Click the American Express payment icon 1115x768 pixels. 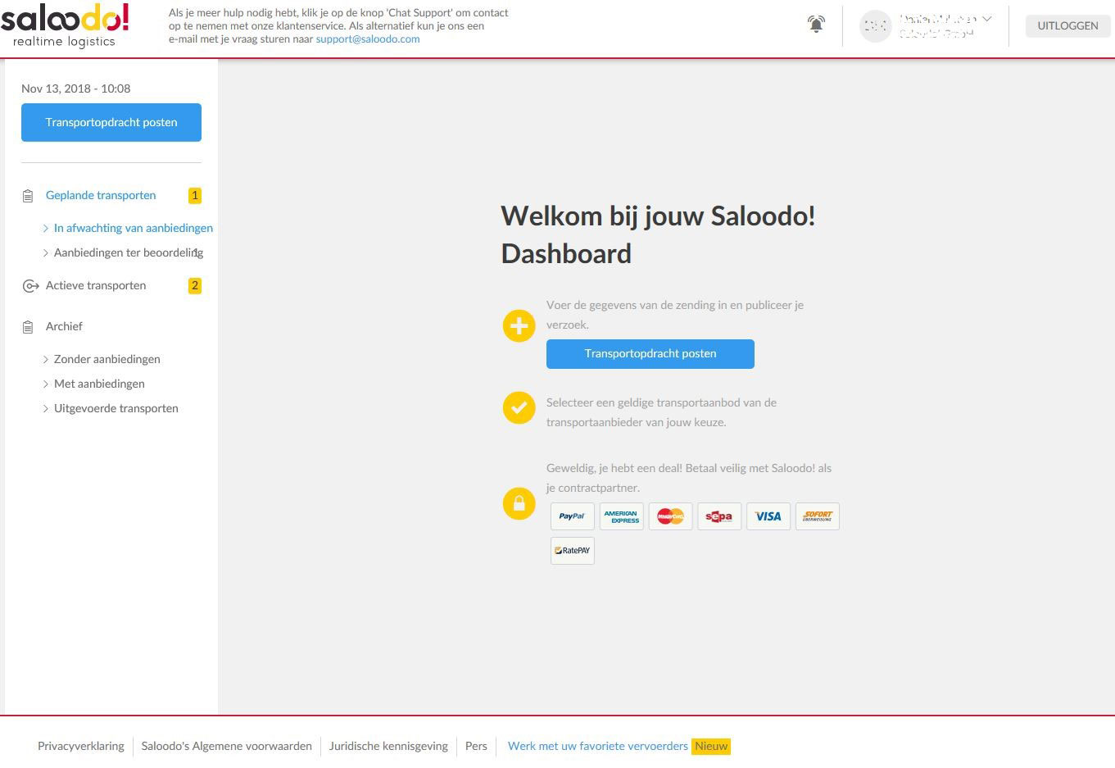[x=621, y=516]
